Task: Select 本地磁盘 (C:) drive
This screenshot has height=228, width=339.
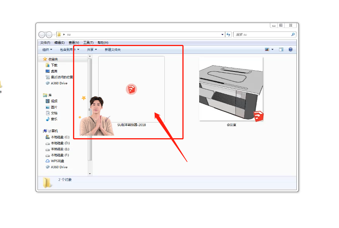Action: click(60, 137)
